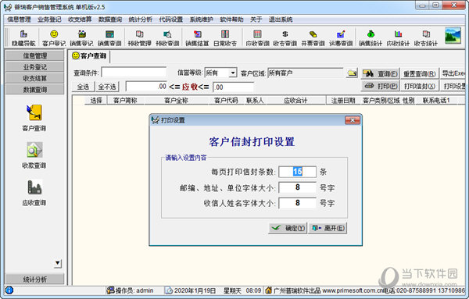The image size is (469, 299).
Task: Click 客户简称 column header
Action: click(125, 101)
